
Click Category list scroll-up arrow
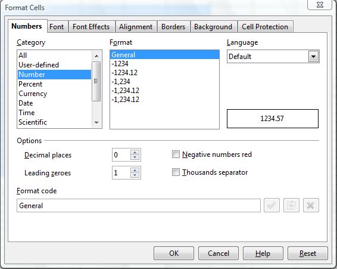click(x=96, y=56)
